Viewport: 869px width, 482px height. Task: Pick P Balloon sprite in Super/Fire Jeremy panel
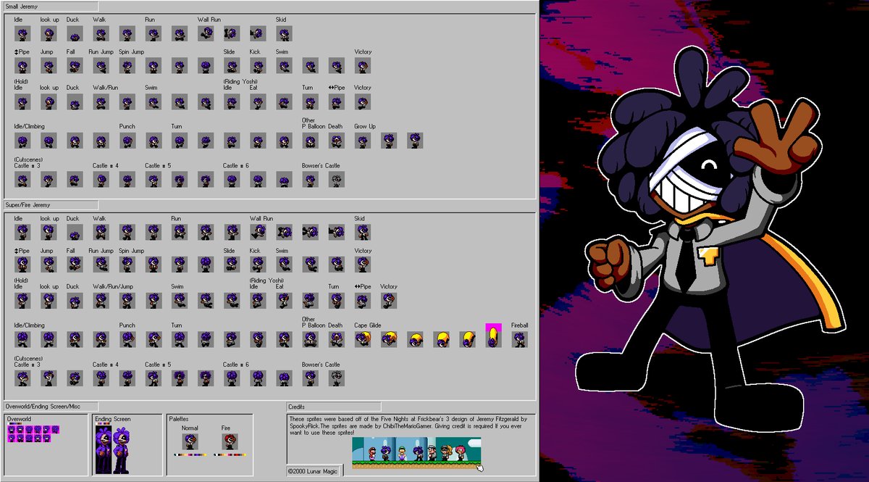[x=310, y=339]
